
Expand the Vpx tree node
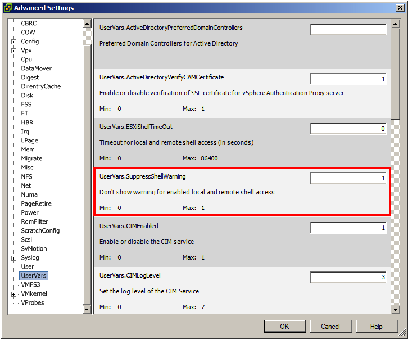click(14, 51)
